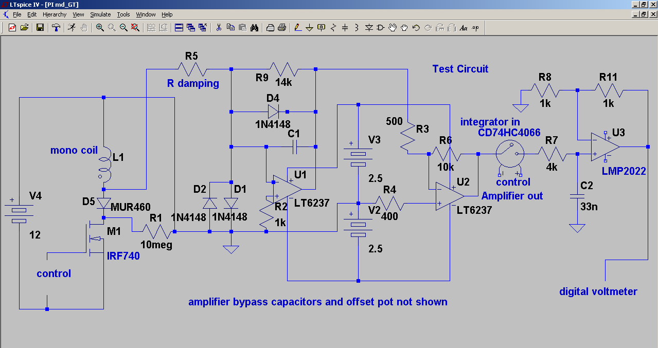Click the Cut scissors icon
The image size is (658, 348).
tap(219, 28)
